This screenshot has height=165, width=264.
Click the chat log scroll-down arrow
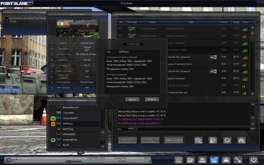tap(252, 124)
